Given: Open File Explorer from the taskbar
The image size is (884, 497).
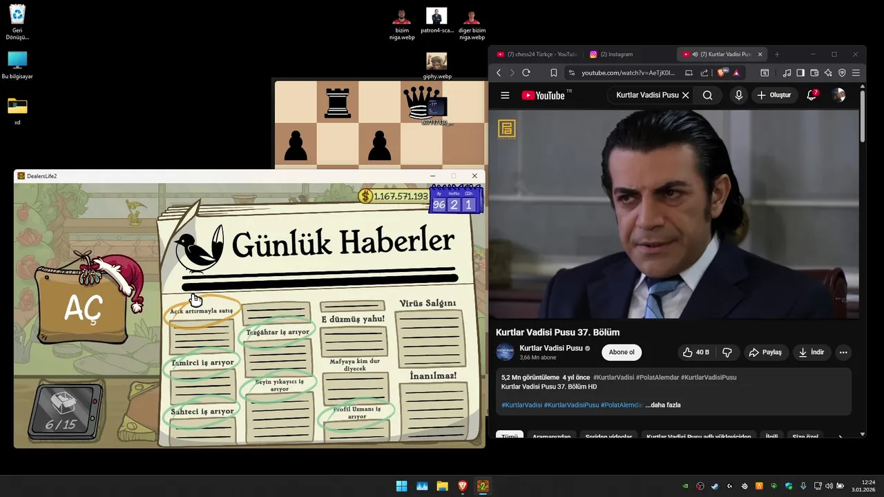Looking at the screenshot, I should point(442,486).
